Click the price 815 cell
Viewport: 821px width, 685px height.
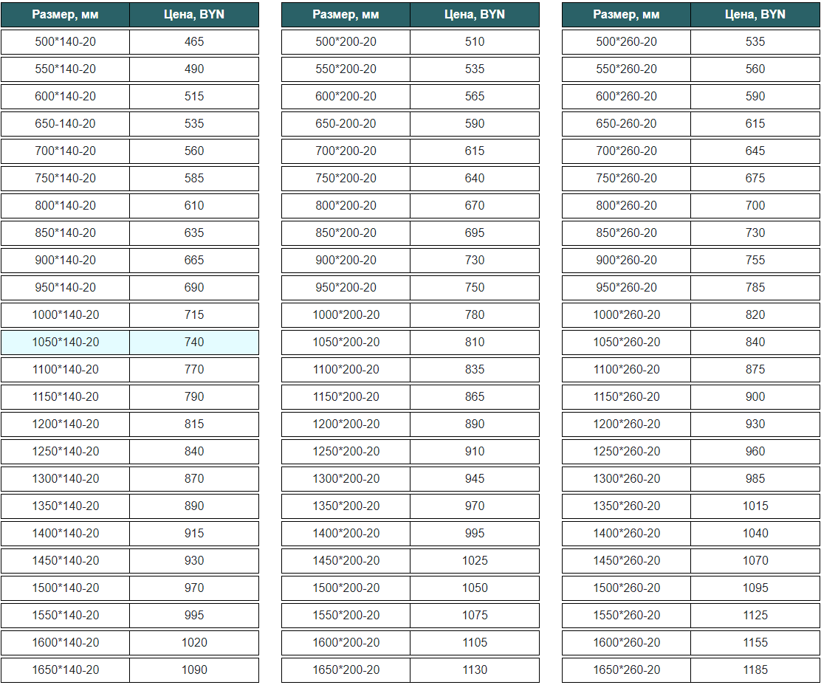[194, 424]
